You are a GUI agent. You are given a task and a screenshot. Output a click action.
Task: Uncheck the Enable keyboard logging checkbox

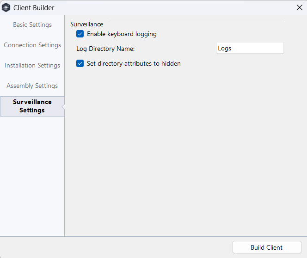[x=80, y=34]
